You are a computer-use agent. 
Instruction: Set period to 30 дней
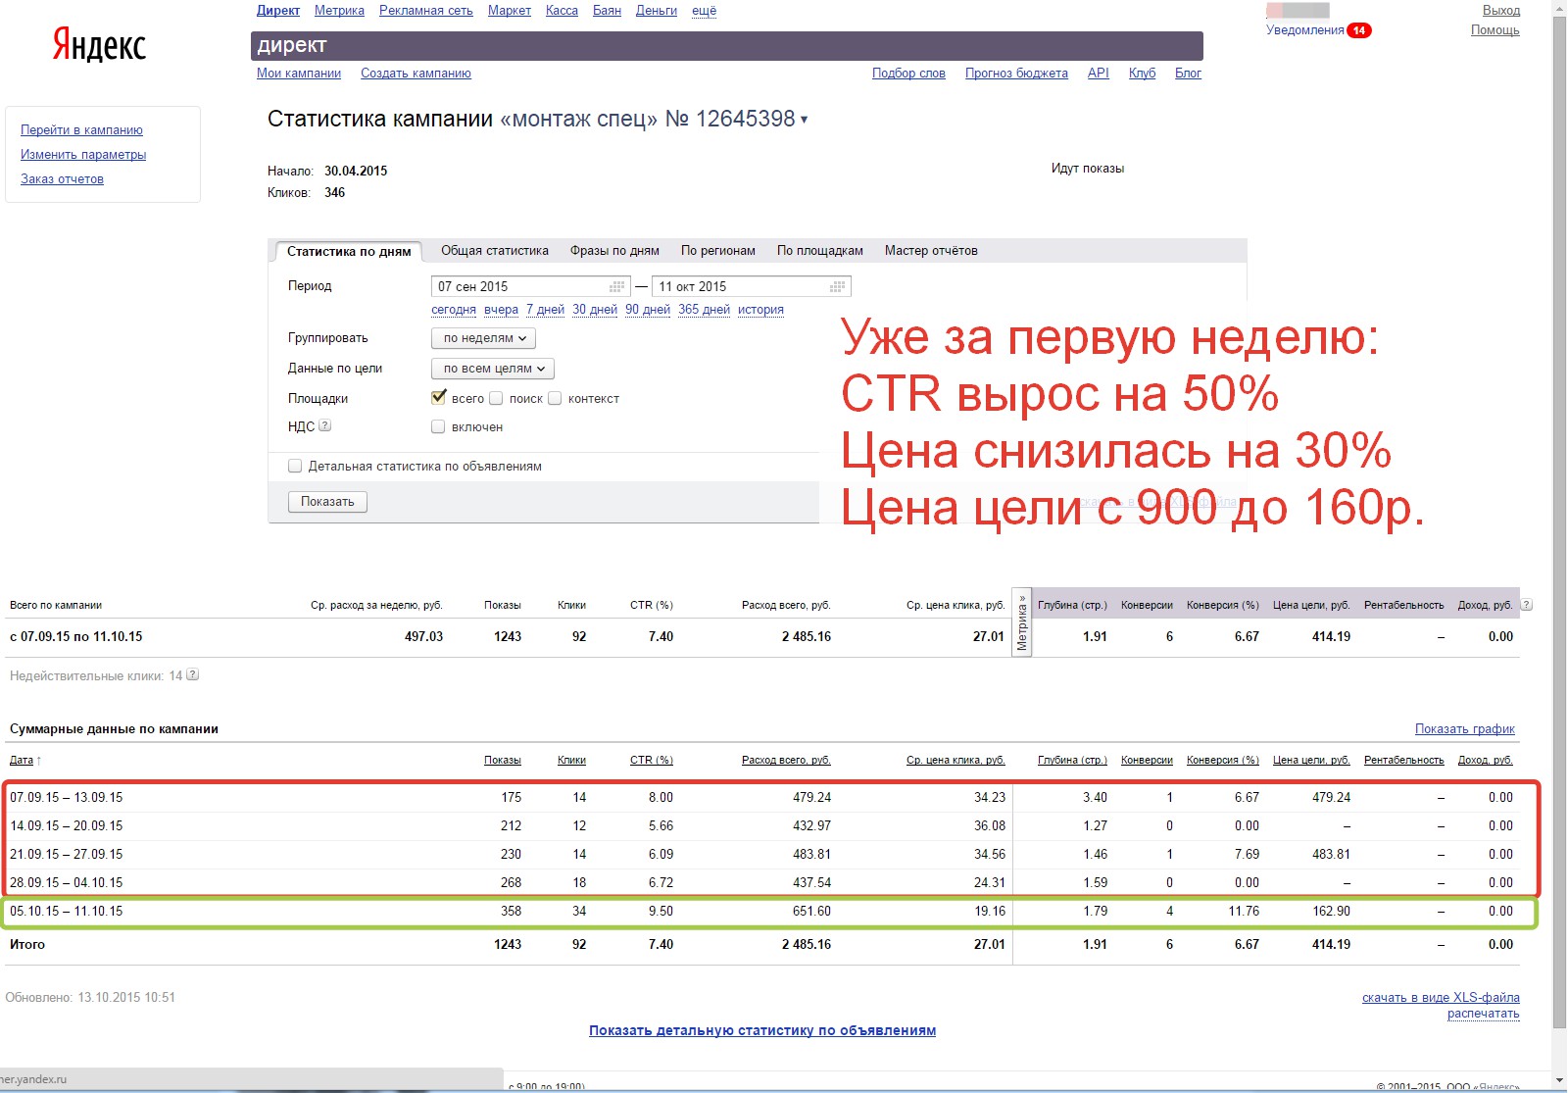point(595,310)
